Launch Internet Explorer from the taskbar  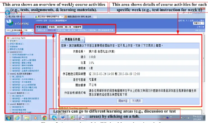(x=17, y=118)
